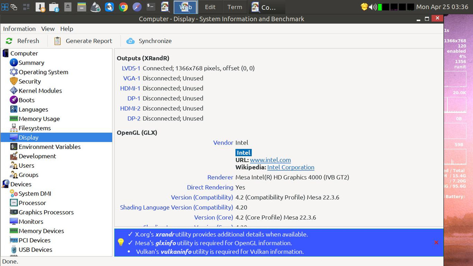Select the Filesystems disk icon

14,128
